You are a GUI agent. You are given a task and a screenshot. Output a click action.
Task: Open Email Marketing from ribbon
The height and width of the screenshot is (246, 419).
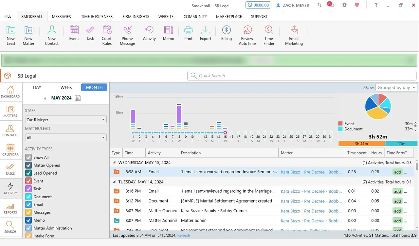pos(294,35)
